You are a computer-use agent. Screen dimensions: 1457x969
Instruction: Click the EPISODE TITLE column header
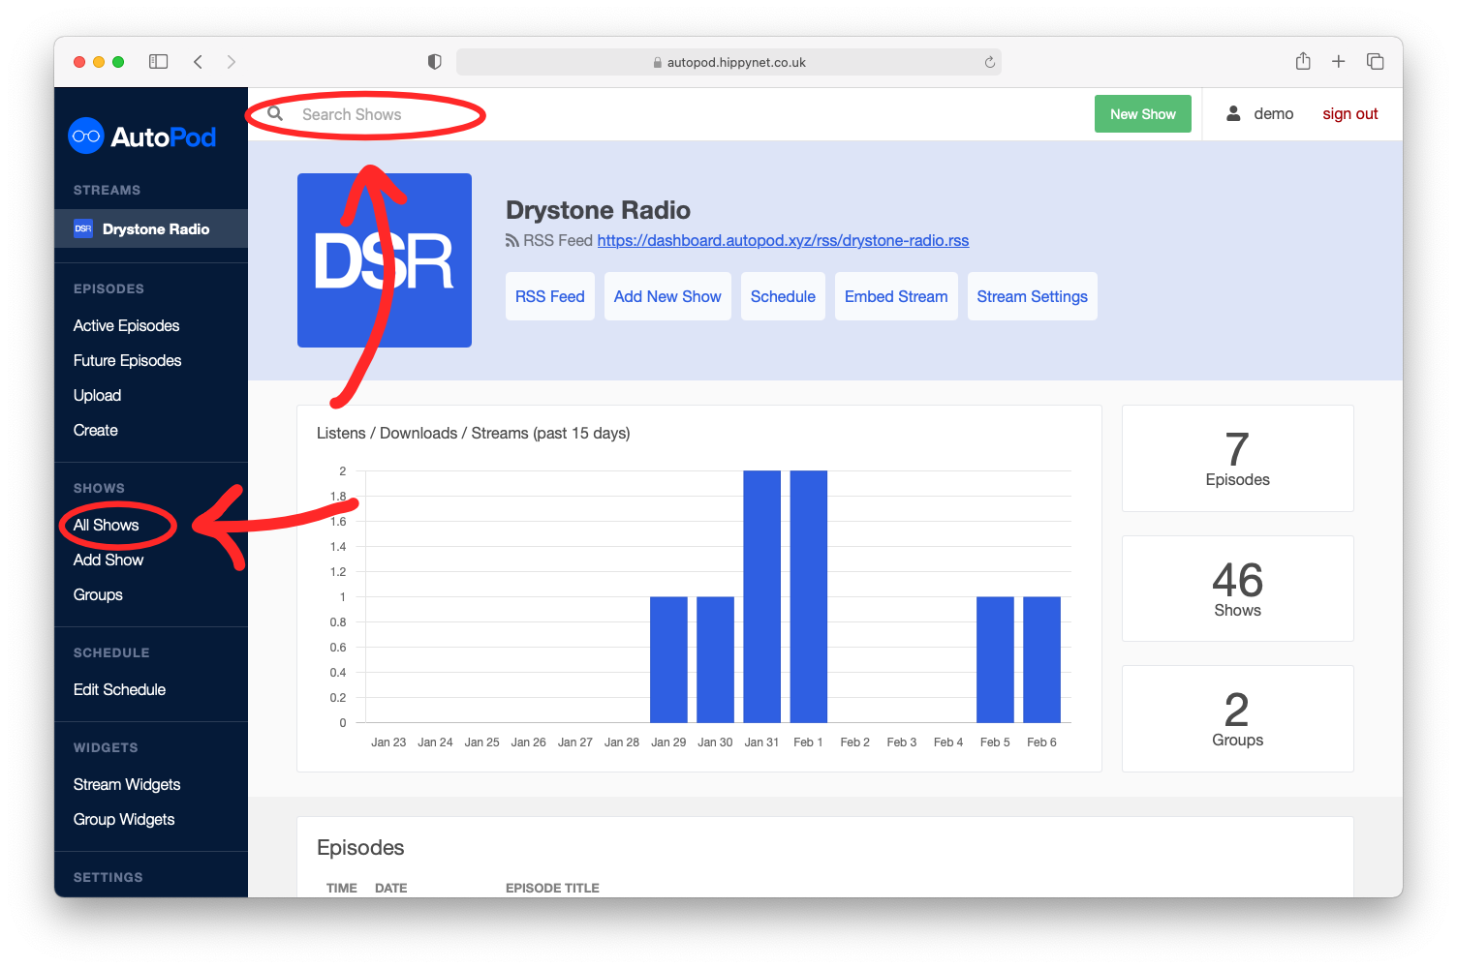(x=552, y=888)
